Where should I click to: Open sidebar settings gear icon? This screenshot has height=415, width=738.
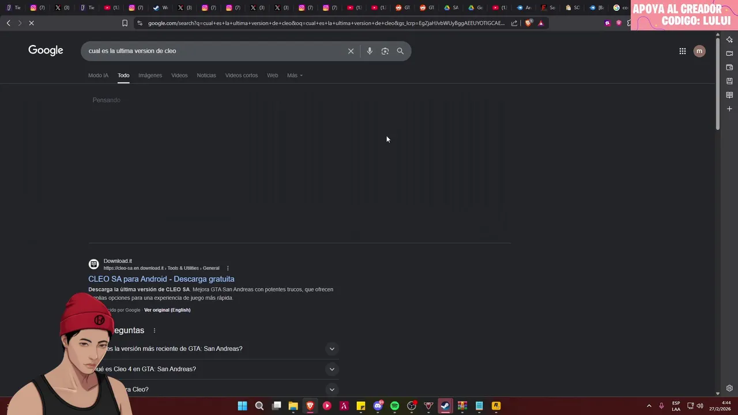coord(729,388)
